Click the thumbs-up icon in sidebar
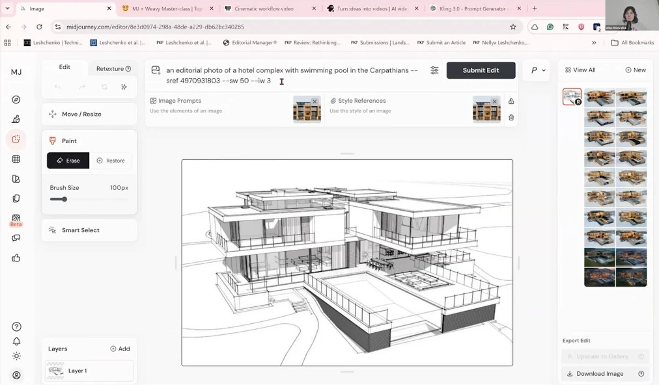This screenshot has height=385, width=659. (16, 258)
